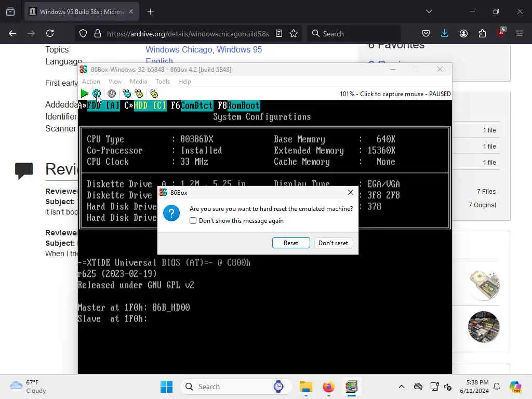
Task: Open the Help menu in 86Box
Action: [184, 82]
